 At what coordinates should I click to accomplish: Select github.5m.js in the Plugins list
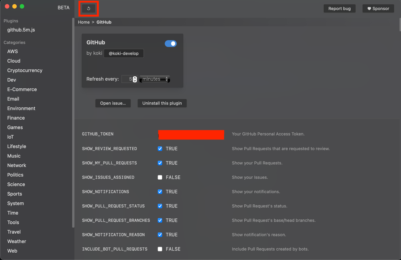click(x=21, y=30)
